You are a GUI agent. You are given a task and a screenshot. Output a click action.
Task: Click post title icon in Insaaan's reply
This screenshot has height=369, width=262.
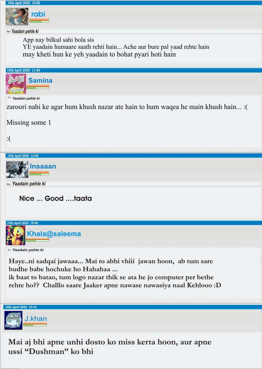click(9, 184)
